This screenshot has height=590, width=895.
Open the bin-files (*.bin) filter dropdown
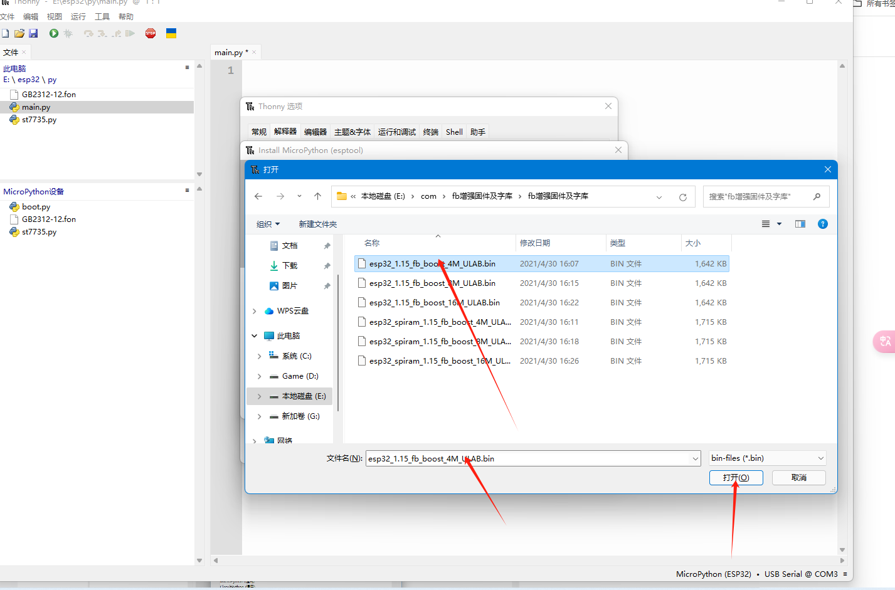coord(767,458)
